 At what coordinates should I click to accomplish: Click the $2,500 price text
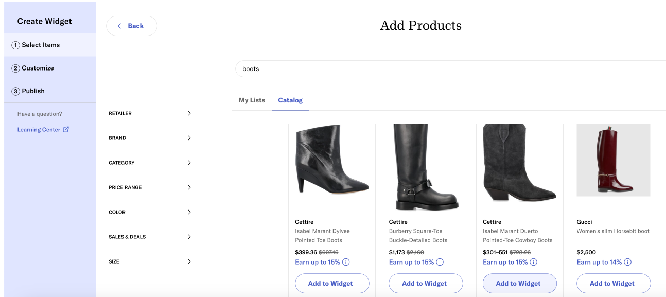click(x=586, y=252)
